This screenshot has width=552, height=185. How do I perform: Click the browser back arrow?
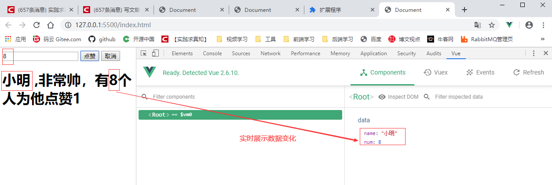coord(8,25)
